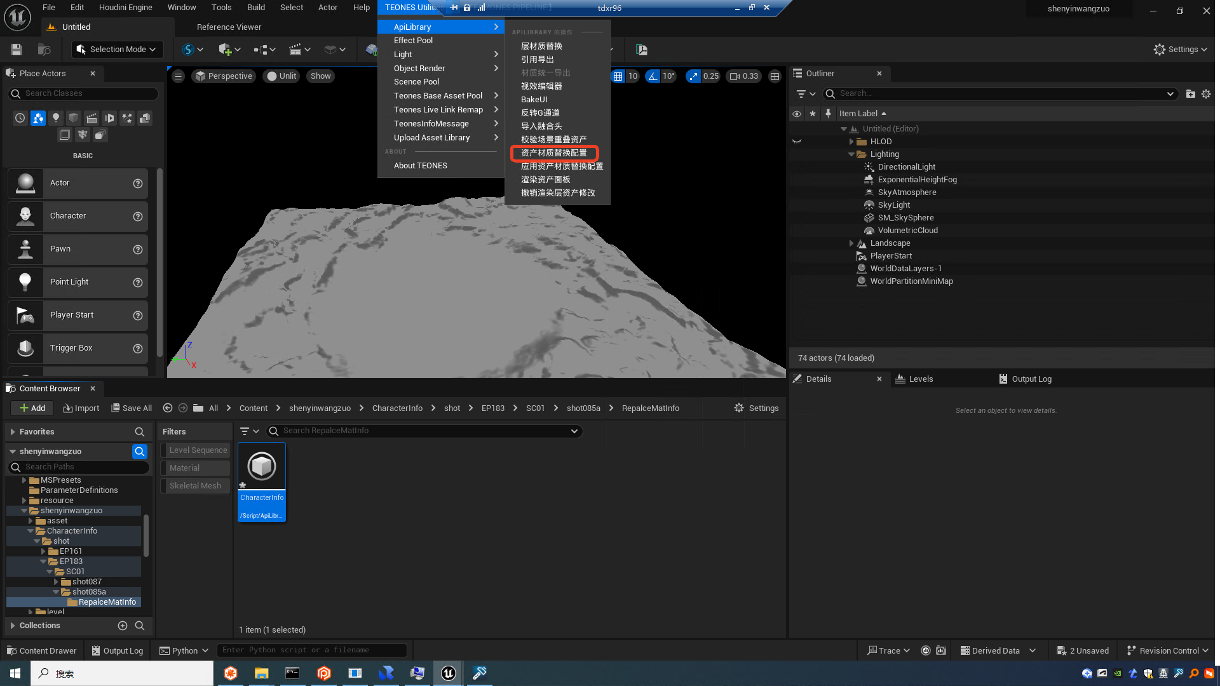
Task: Open the Selection Mode dropdown
Action: [117, 50]
